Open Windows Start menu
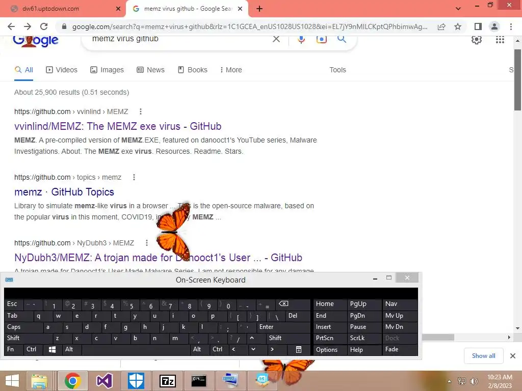This screenshot has height=391, width=522. (x=12, y=381)
